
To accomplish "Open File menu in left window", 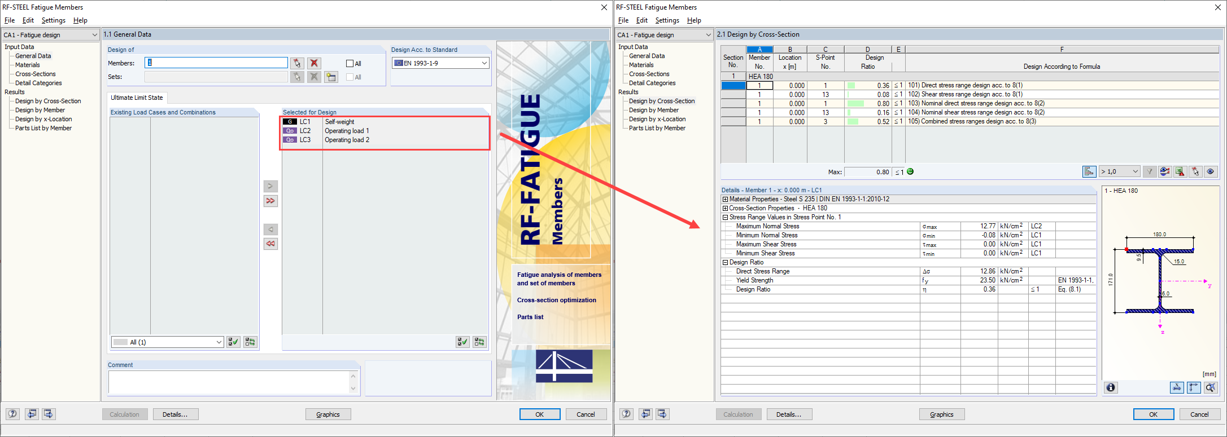I will click(x=10, y=20).
